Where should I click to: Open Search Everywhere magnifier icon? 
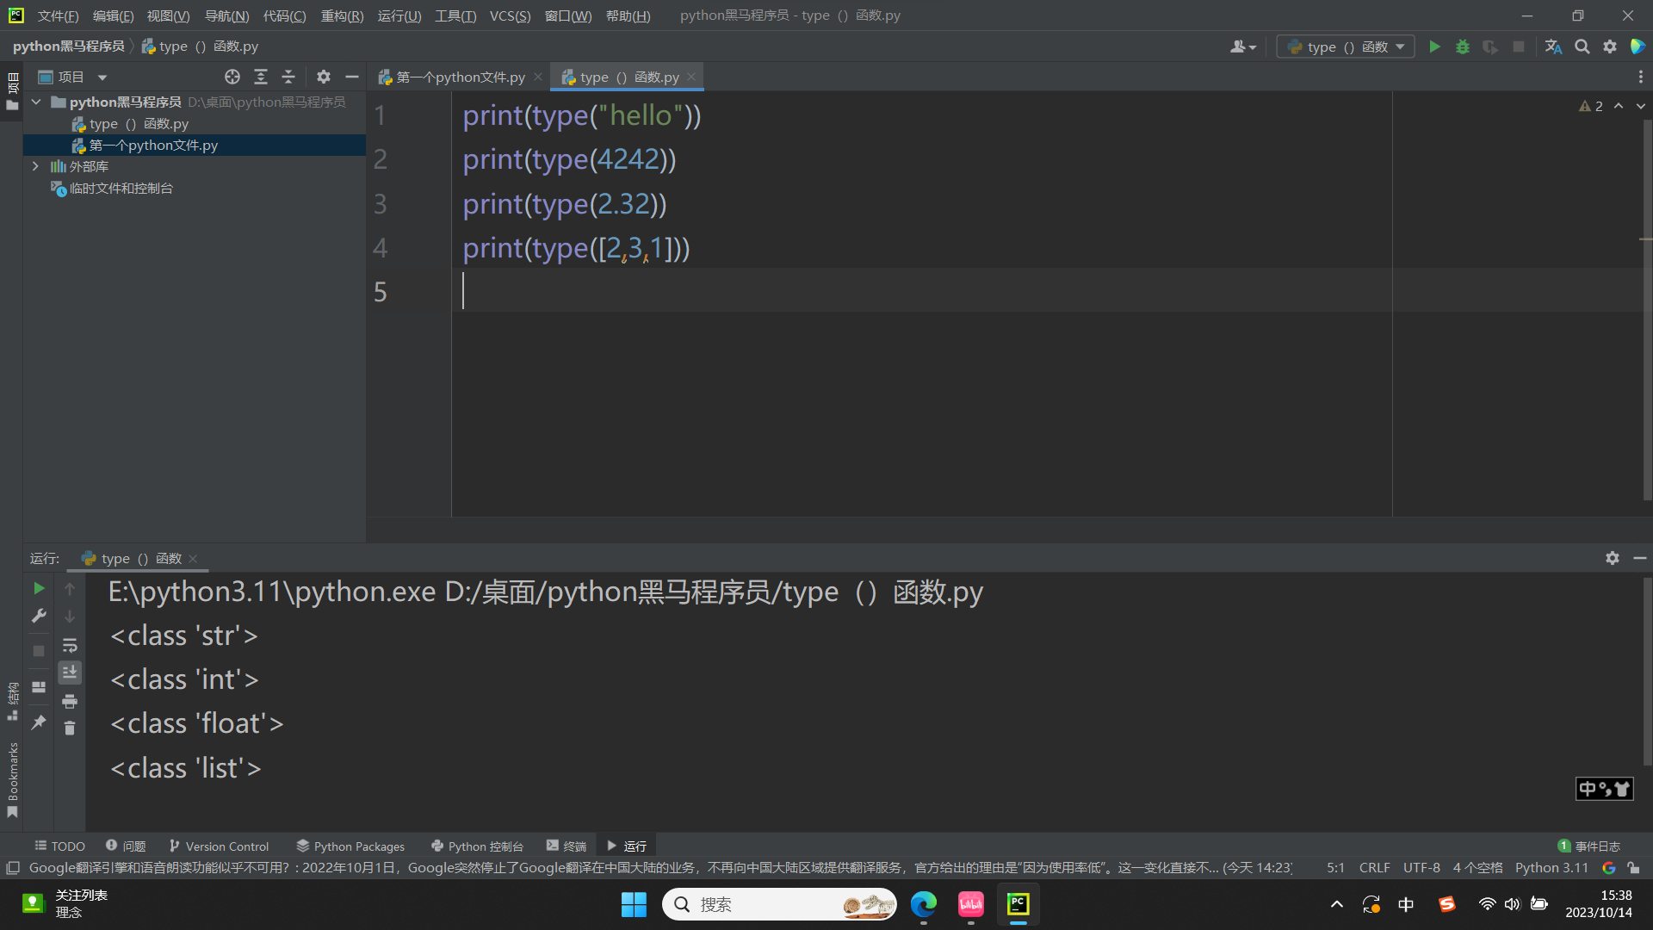tap(1582, 46)
